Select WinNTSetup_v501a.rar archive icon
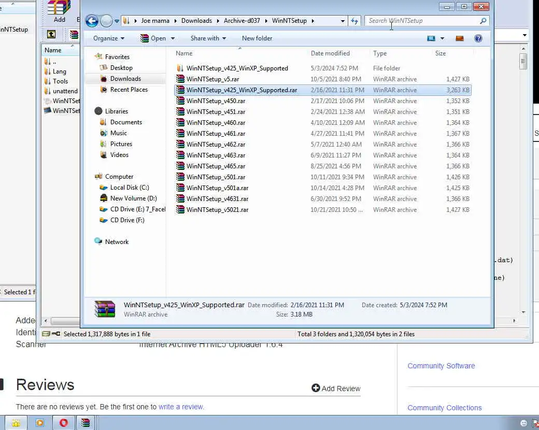539x430 pixels. coord(180,188)
